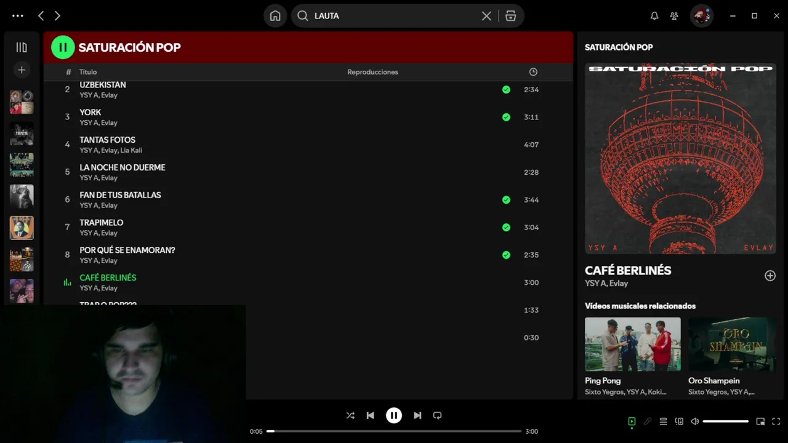Toggle saved checkmark on UZBEKISTAN
Image resolution: width=788 pixels, height=443 pixels.
(506, 89)
